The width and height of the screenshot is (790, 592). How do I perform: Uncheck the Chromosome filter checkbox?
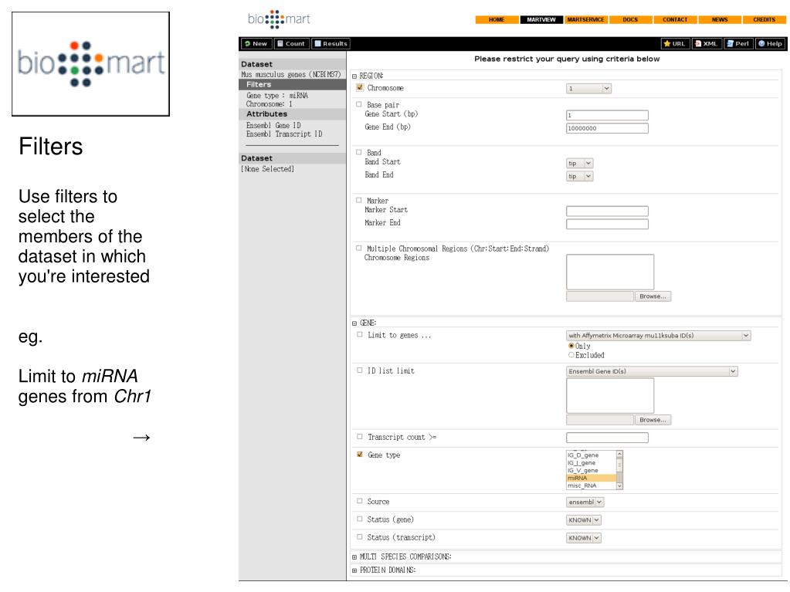[360, 87]
